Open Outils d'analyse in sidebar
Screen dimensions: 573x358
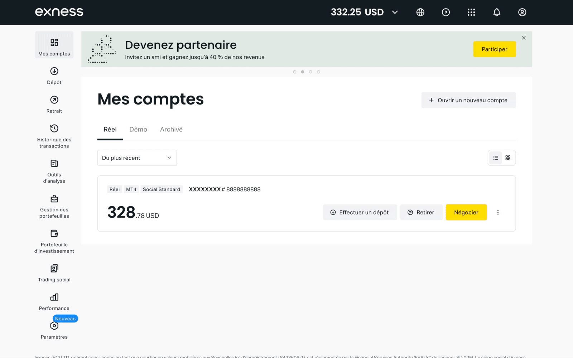[54, 171]
